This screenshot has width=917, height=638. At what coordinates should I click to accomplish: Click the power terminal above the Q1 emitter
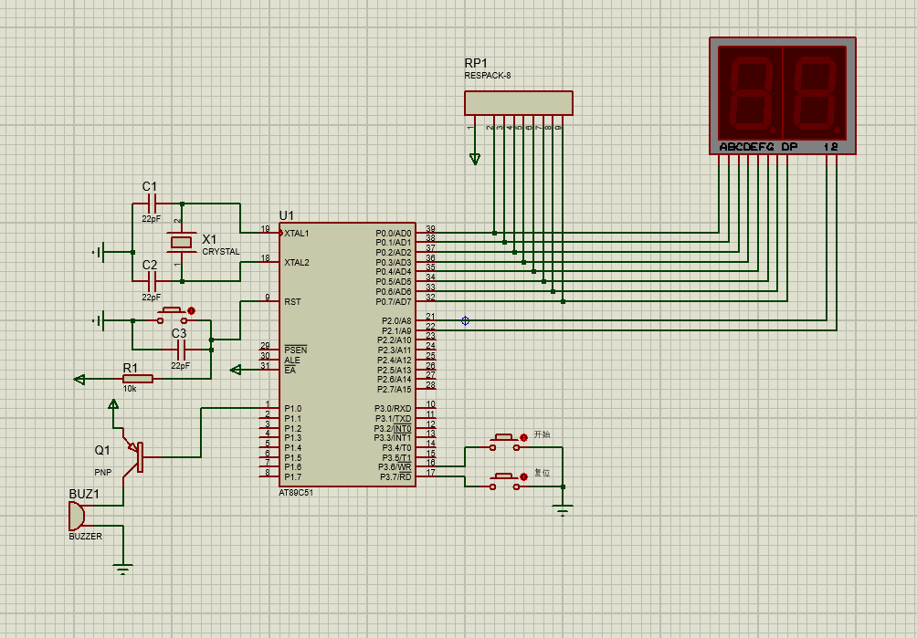coord(113,403)
